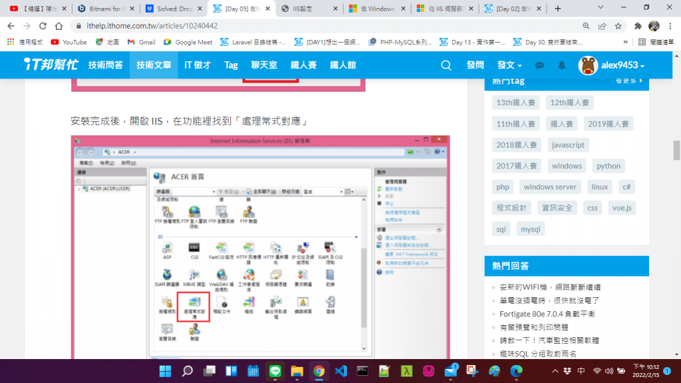Click the address bar URL field
The image size is (681, 383).
(326, 26)
